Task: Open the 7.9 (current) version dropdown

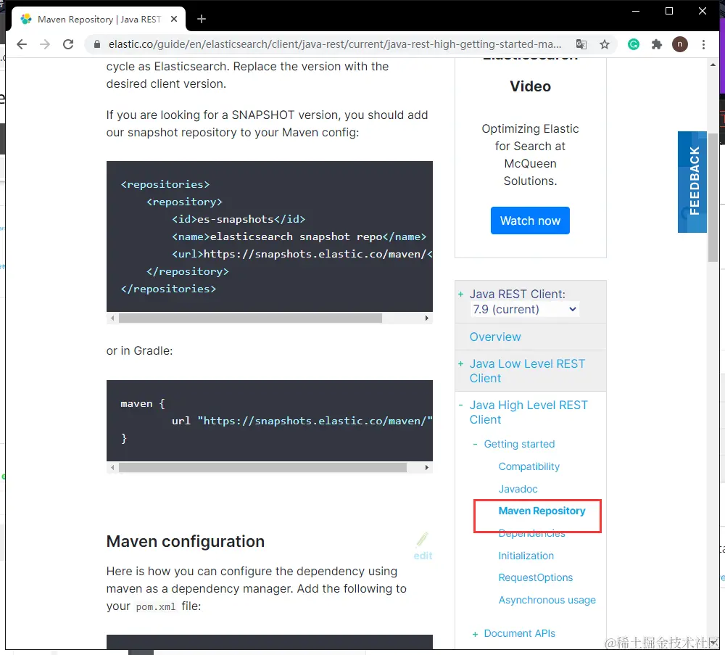Action: tap(524, 309)
